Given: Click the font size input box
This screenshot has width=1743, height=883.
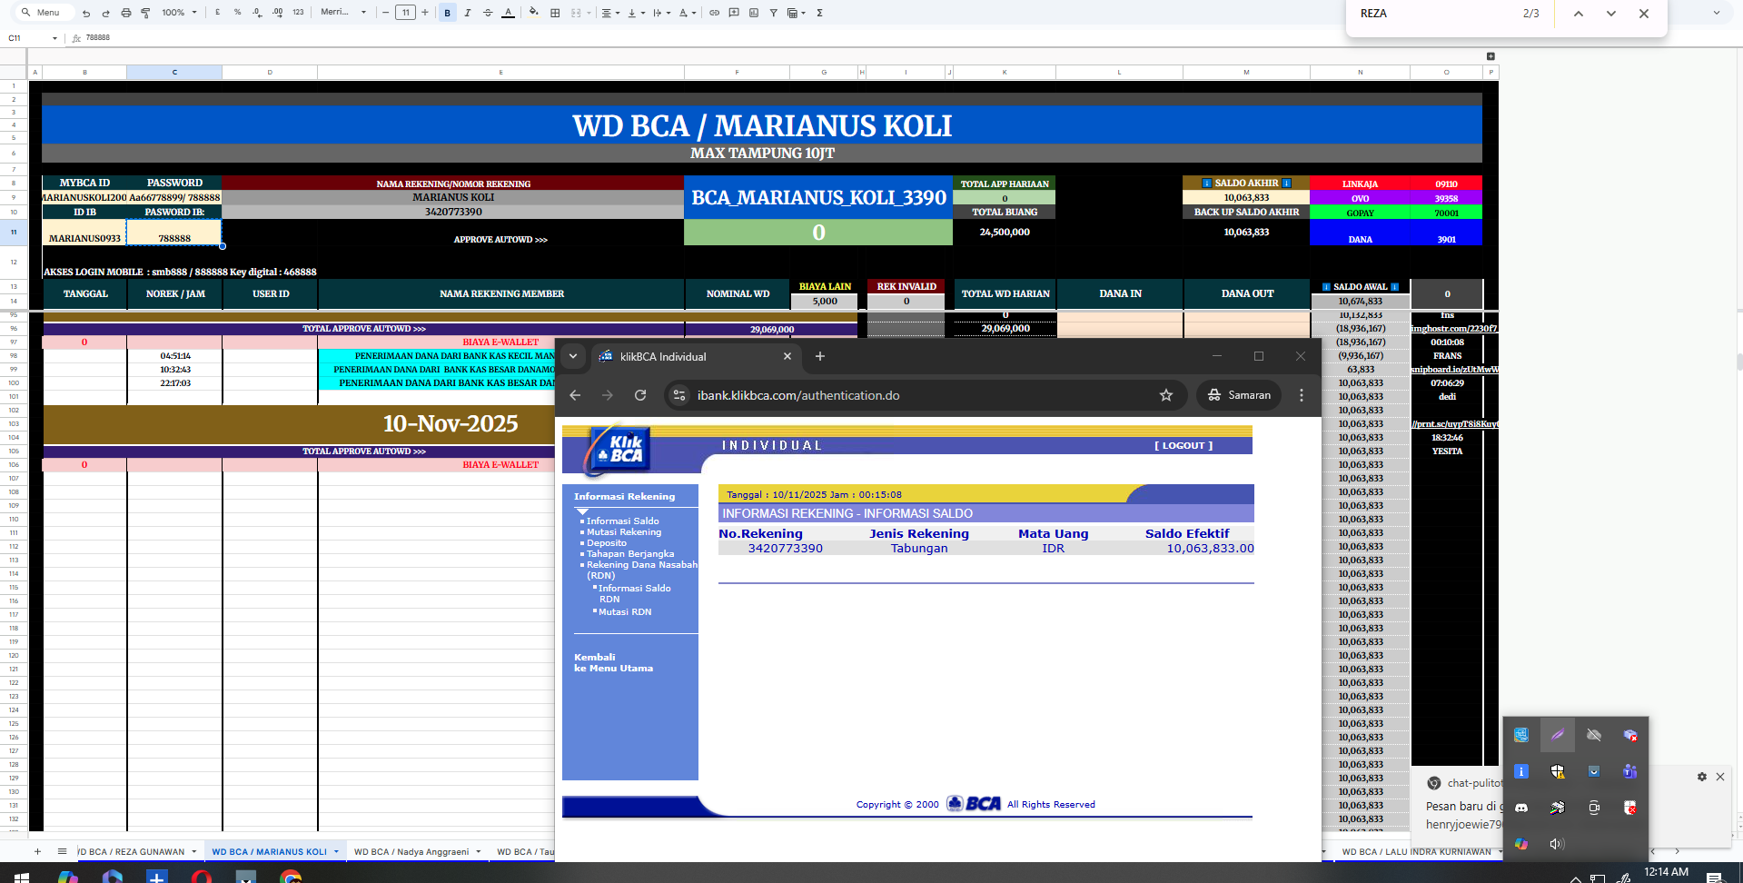Looking at the screenshot, I should click(405, 13).
